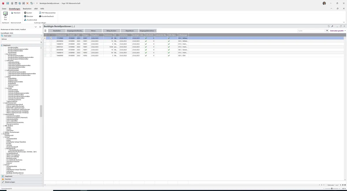The height and width of the screenshot is (191, 347).
Task: Open the Vorgangsübernahme dropdown
Action: (x=148, y=31)
